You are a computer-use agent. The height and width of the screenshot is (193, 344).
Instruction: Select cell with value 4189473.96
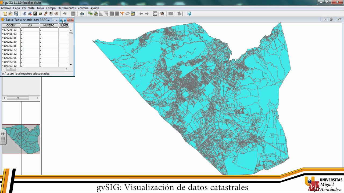pyautogui.click(x=11, y=62)
